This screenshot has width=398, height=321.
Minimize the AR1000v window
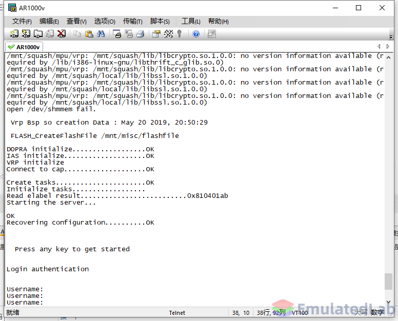point(335,8)
